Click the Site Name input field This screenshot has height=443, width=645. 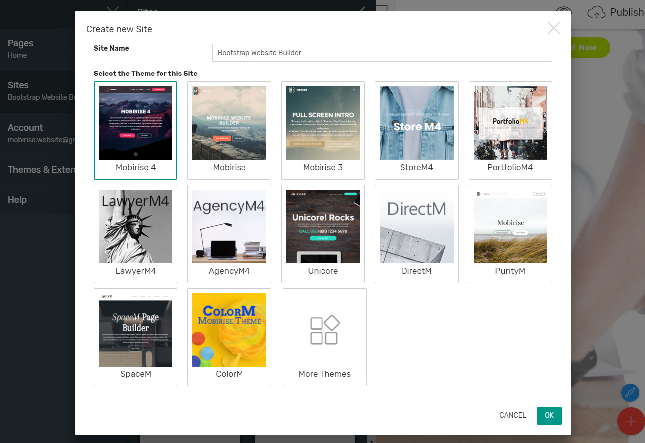point(382,53)
